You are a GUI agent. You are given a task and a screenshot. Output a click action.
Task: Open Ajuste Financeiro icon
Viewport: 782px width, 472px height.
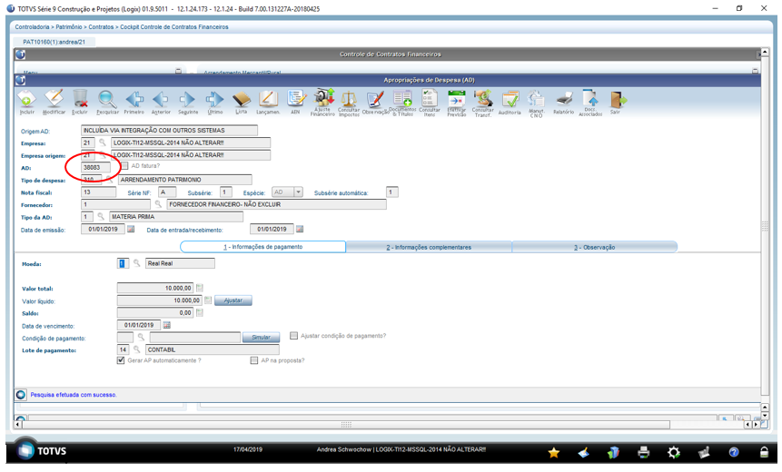click(x=322, y=102)
